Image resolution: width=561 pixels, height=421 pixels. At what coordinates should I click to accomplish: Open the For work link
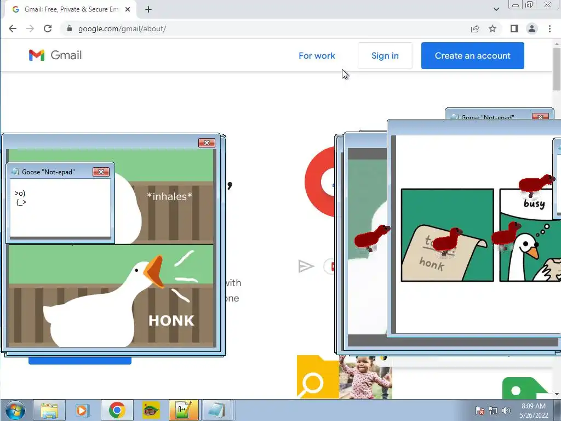pyautogui.click(x=317, y=55)
